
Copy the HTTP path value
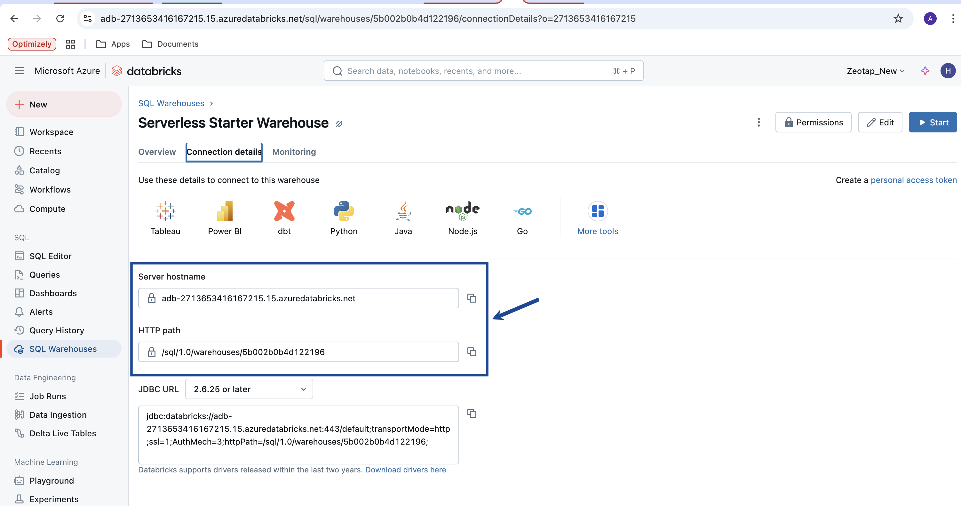tap(472, 352)
